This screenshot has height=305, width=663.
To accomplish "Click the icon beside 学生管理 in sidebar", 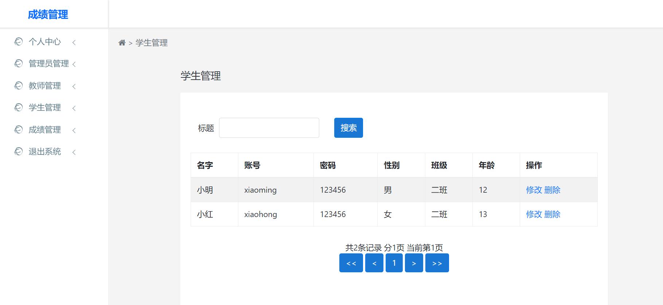I will 19,108.
